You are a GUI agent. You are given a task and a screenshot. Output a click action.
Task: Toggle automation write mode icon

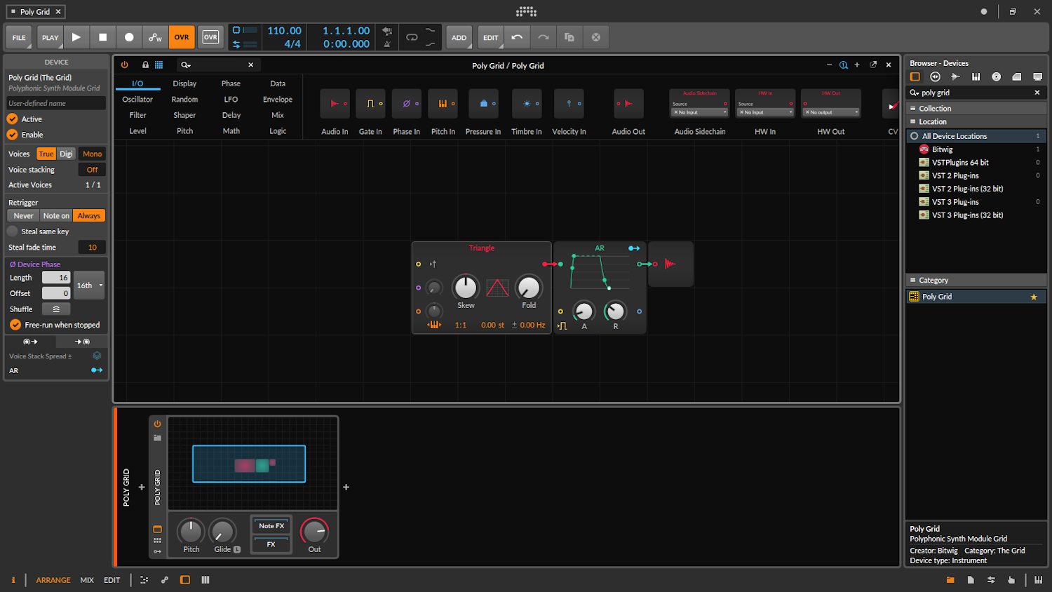[156, 37]
